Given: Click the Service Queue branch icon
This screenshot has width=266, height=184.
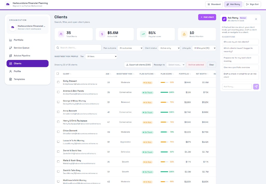Looking at the screenshot, I should click(10, 48).
